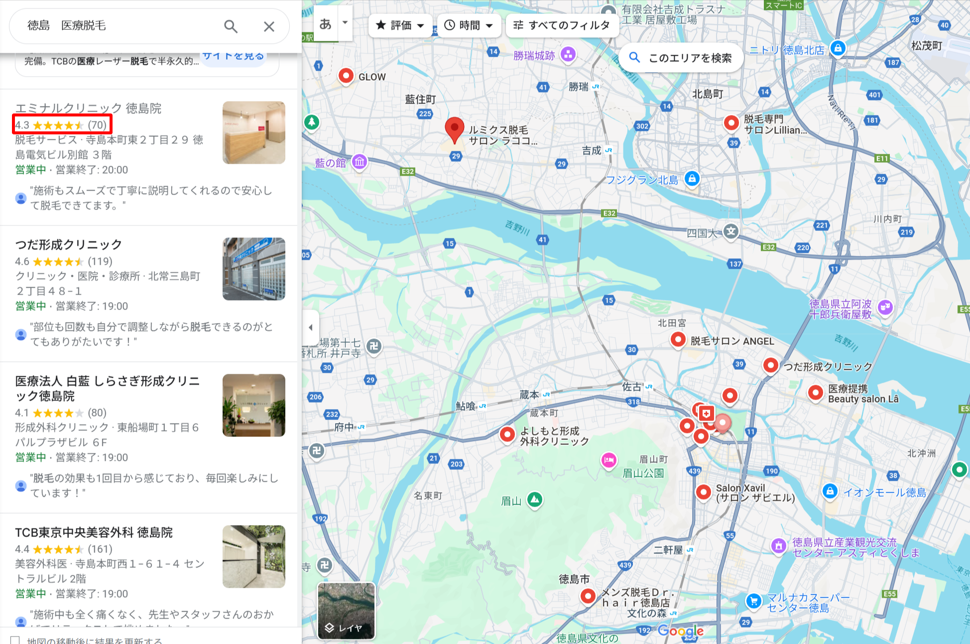Open the レイヤ layers thumbnail
This screenshot has width=970, height=644.
pos(346,611)
